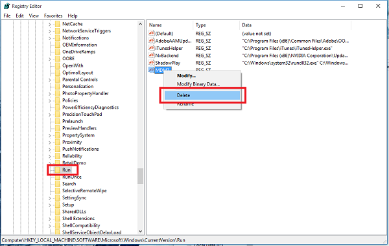The height and width of the screenshot is (246, 389).
Task: Click the Policies folder icon
Action: click(x=58, y=100)
